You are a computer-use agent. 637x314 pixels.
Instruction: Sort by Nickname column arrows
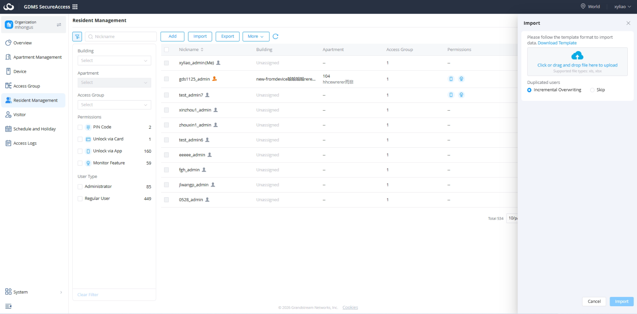click(x=202, y=49)
